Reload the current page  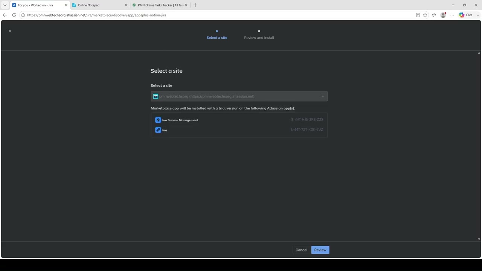tap(14, 15)
